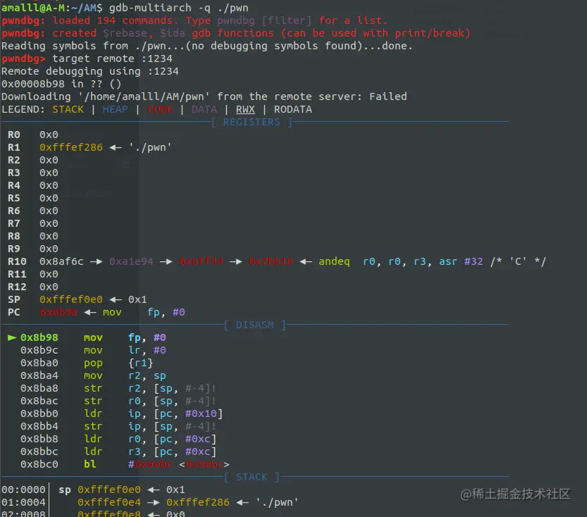The width and height of the screenshot is (587, 517).
Task: Click the RWX legend label
Action: tap(245, 109)
